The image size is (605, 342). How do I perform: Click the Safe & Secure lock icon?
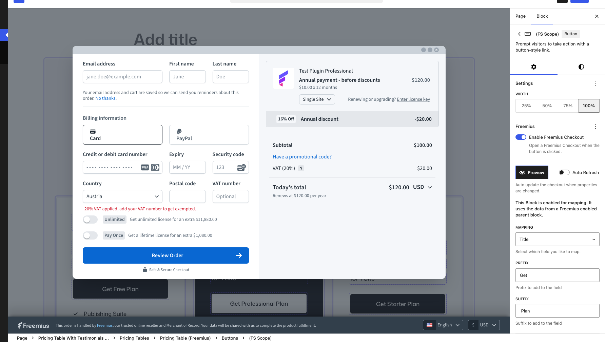(145, 270)
